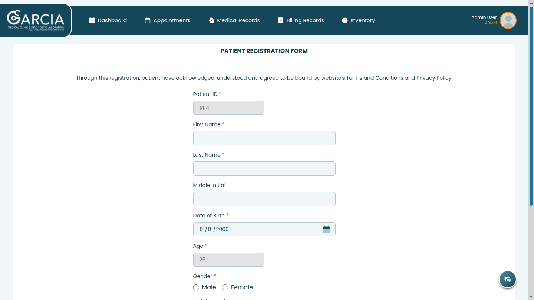The image size is (534, 300).
Task: Click the scrollbar down arrow
Action: [531, 297]
